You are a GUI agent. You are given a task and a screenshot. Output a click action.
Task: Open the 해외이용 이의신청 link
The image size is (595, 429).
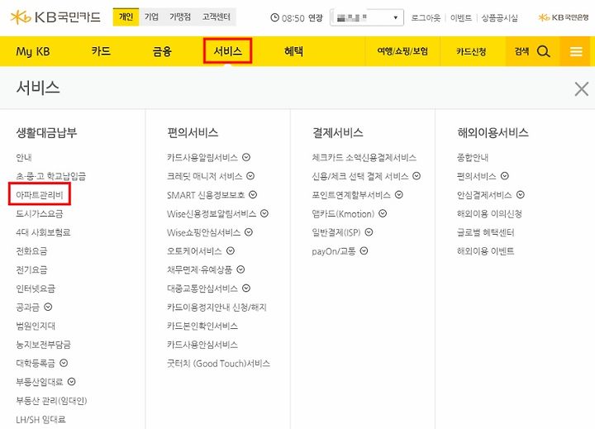(489, 213)
